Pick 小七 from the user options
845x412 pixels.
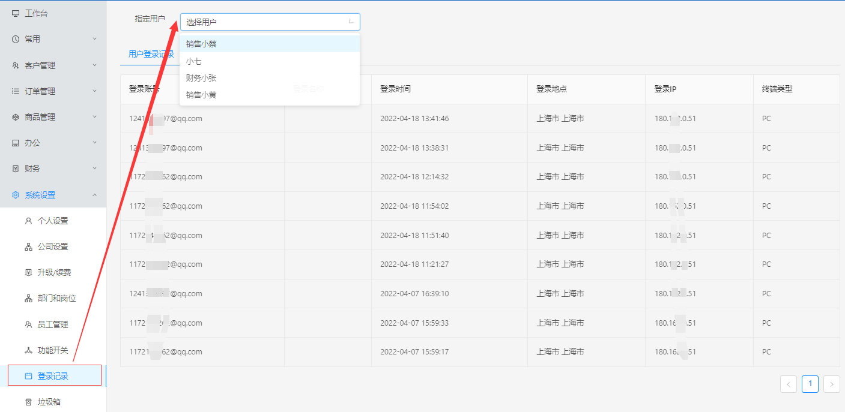(x=194, y=61)
